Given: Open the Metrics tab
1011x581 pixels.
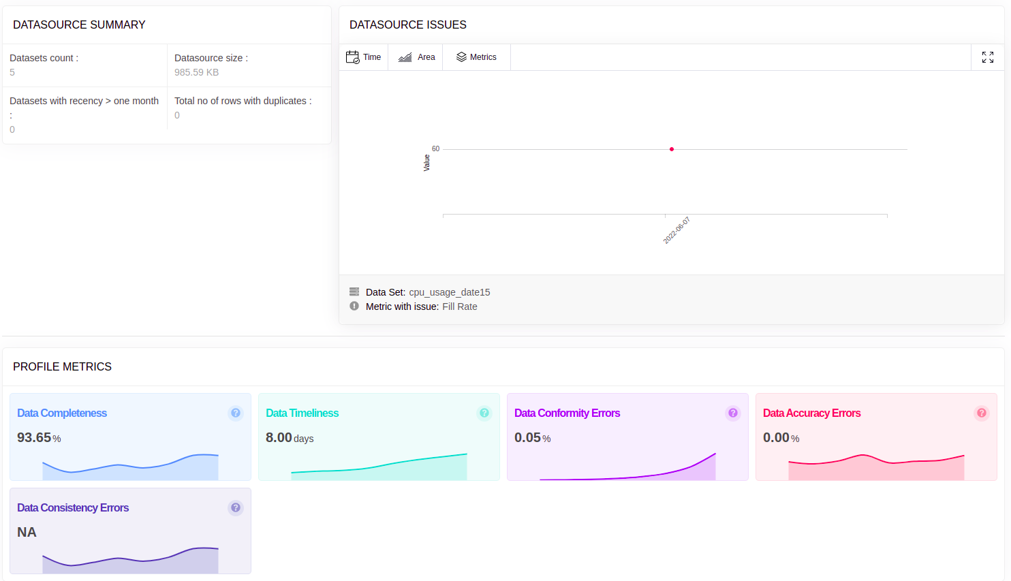Looking at the screenshot, I should tap(482, 57).
